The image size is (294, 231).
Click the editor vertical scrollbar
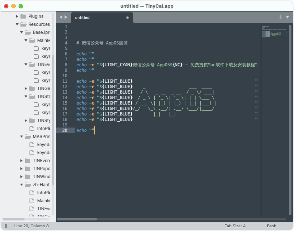click(x=290, y=120)
